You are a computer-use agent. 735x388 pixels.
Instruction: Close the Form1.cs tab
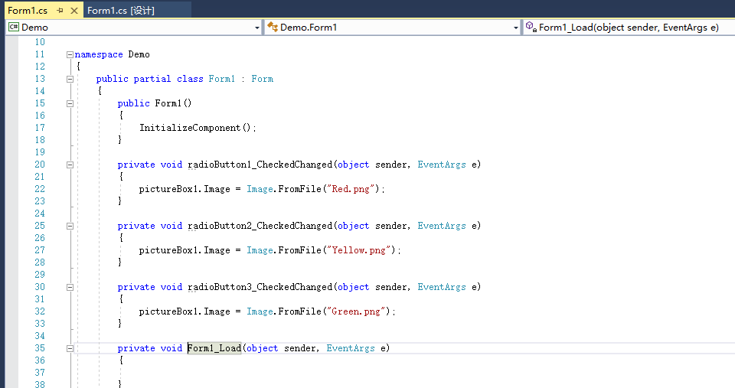click(x=74, y=10)
